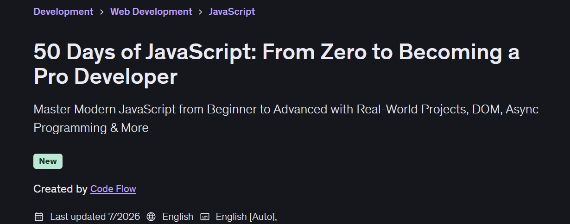Viewport: 570px width, 224px height.
Task: Click the Created by label
Action: [60, 189]
